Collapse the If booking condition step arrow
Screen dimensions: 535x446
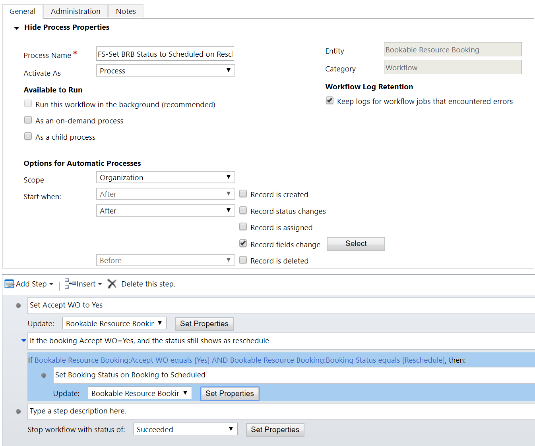24,341
